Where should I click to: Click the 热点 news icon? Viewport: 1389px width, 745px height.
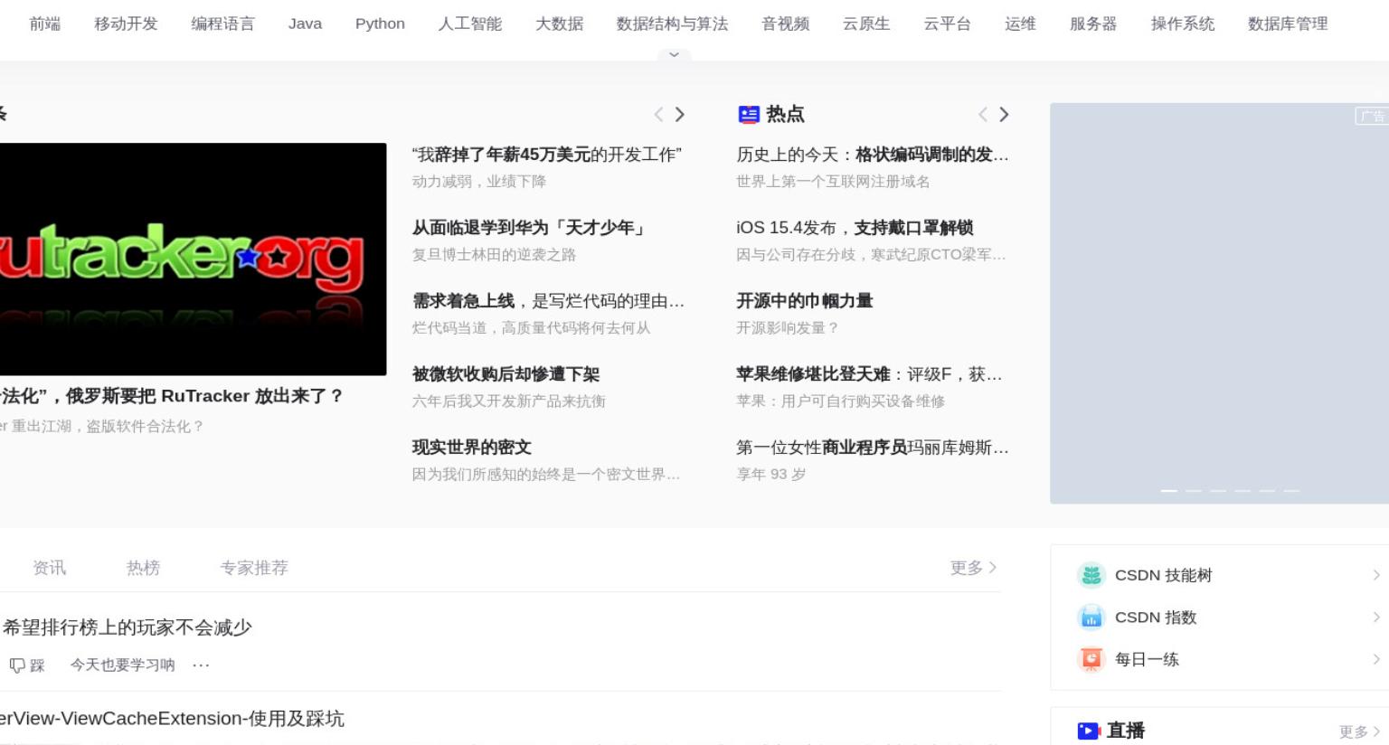(x=749, y=115)
